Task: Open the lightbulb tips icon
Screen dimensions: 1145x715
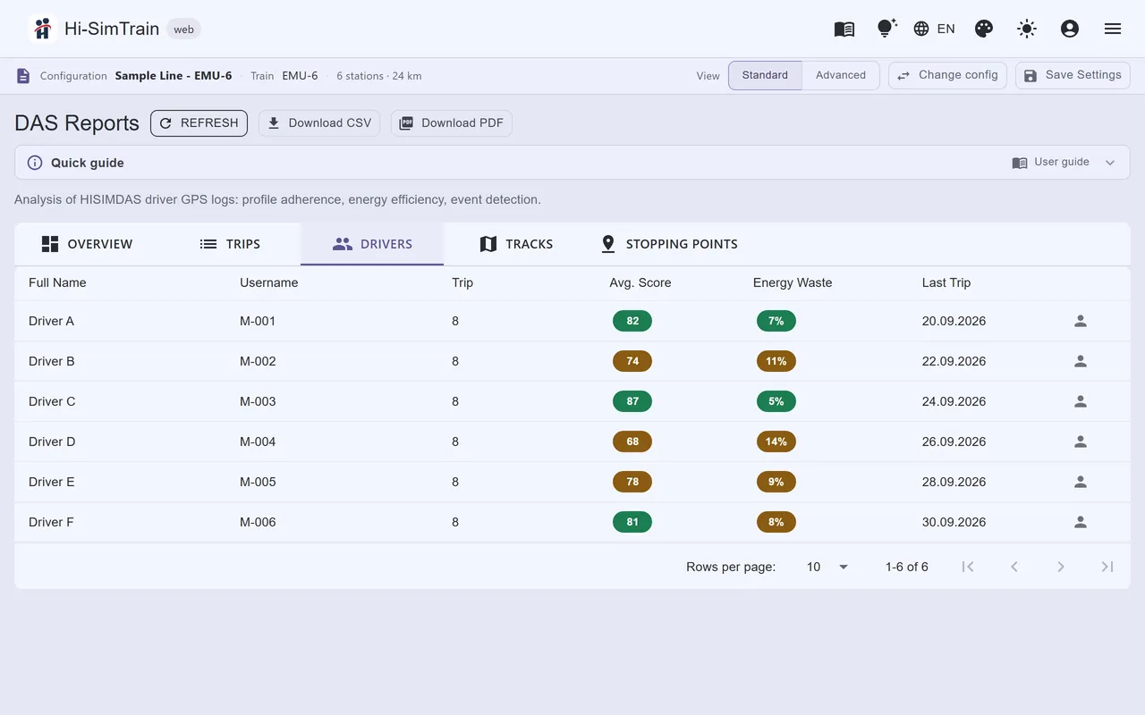Action: pyautogui.click(x=886, y=29)
